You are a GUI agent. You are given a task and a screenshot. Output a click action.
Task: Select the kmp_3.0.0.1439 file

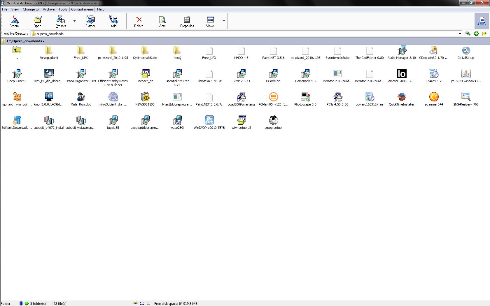(x=49, y=99)
